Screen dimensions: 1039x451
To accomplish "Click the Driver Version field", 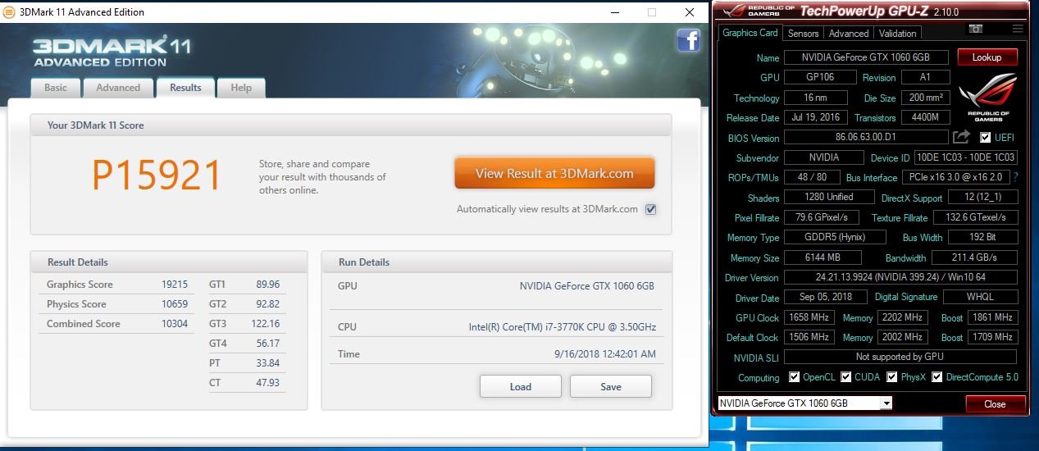I will [x=900, y=277].
